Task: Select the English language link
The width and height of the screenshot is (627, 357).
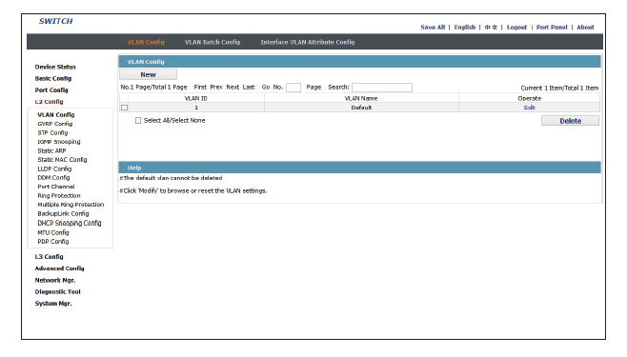Action: [465, 28]
